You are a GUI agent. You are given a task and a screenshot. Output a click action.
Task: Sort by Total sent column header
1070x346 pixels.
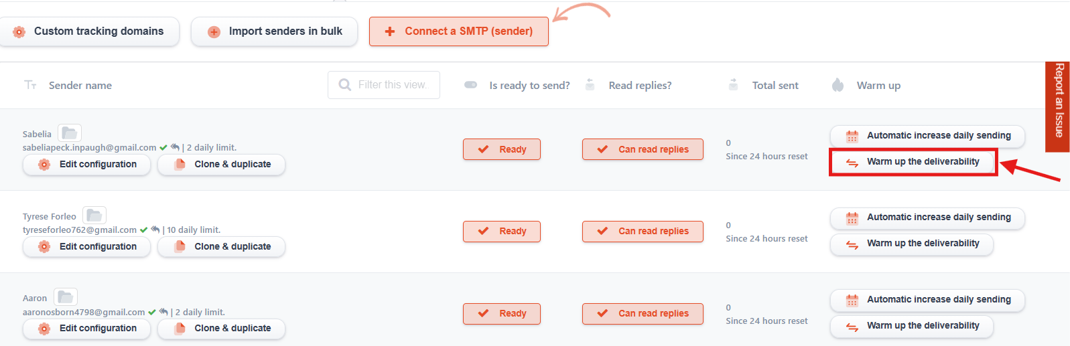tap(775, 85)
